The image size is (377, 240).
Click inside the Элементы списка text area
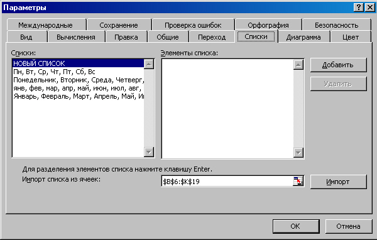coord(227,109)
